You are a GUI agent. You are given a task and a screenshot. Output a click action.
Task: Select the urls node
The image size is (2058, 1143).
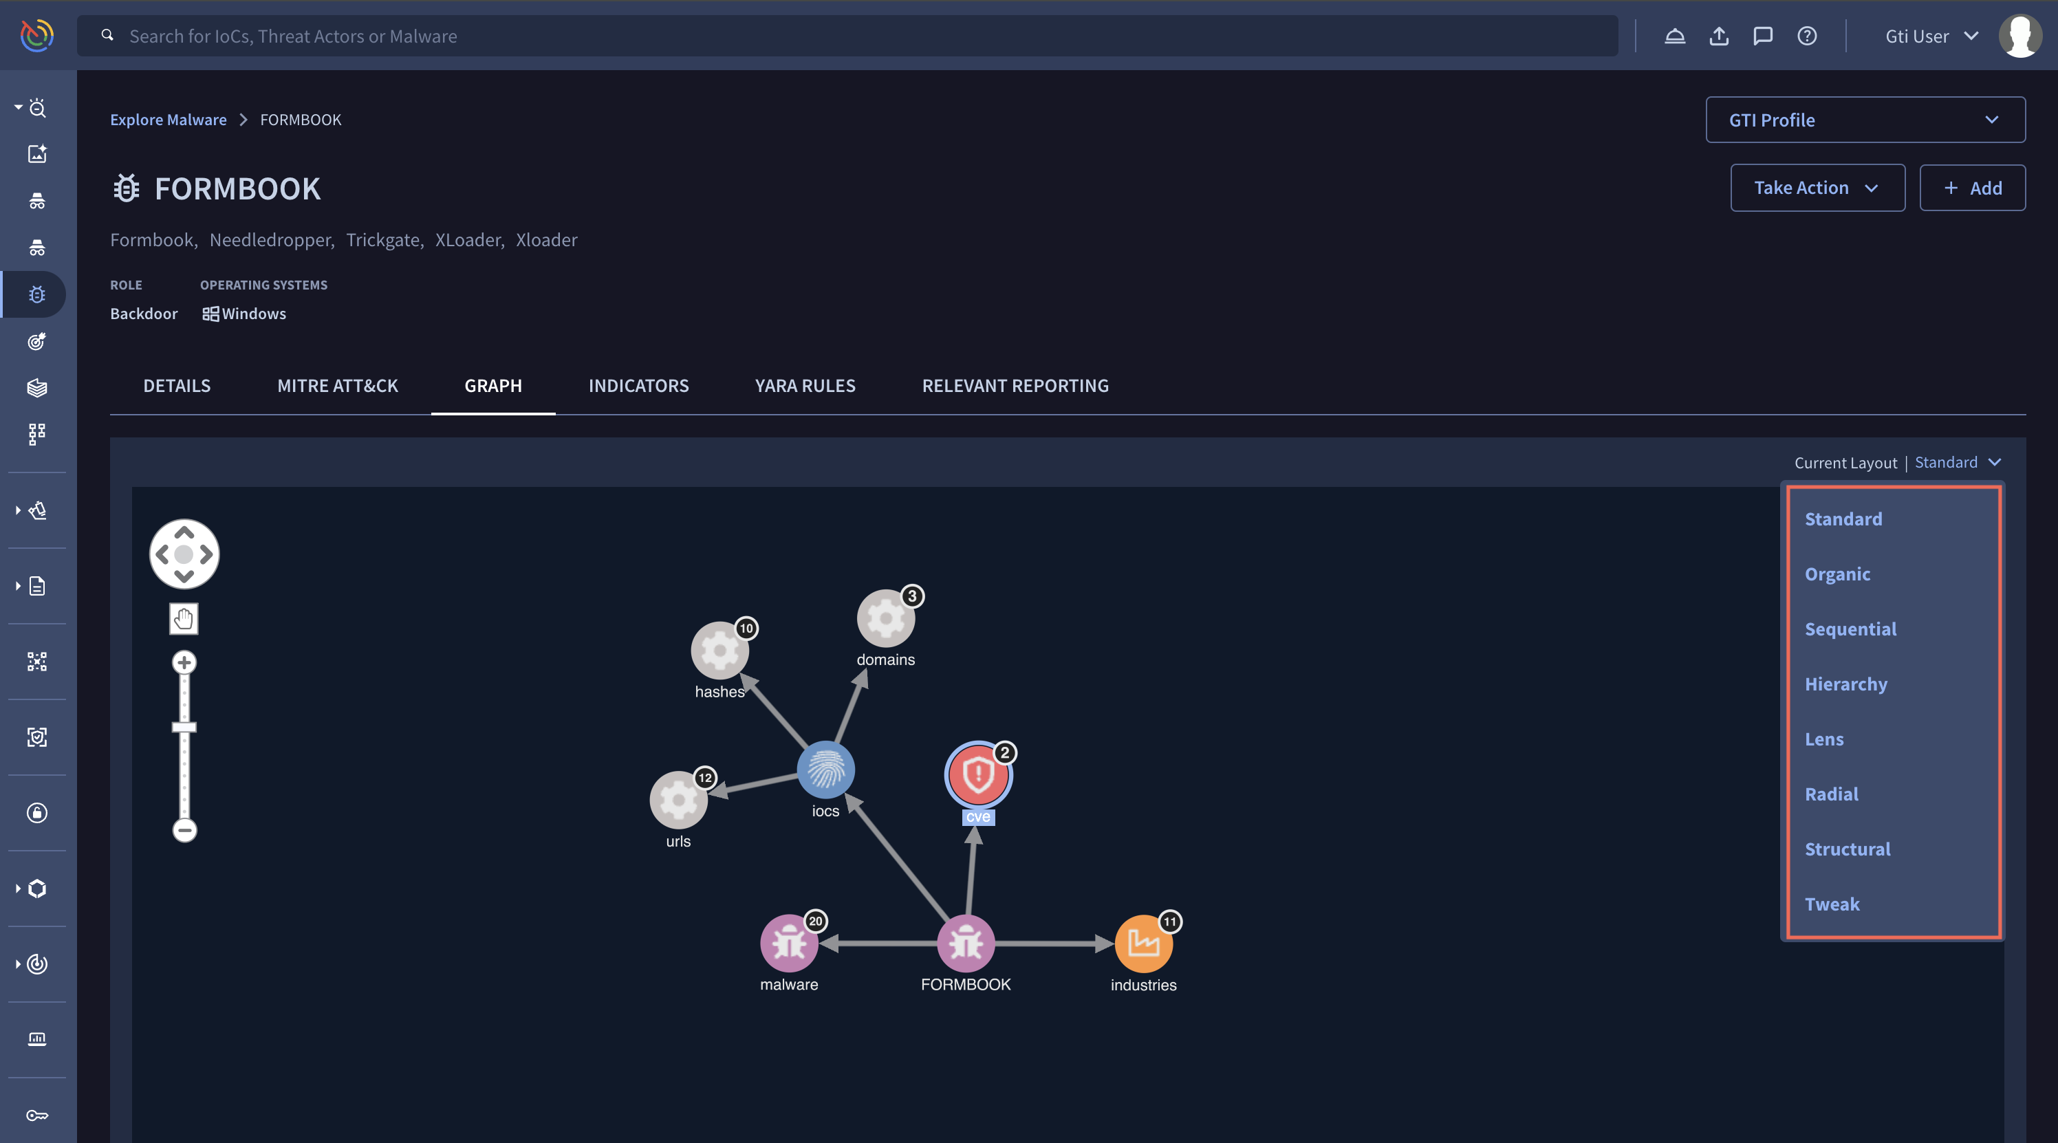[x=678, y=800]
